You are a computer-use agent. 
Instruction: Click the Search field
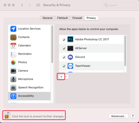tap(120, 5)
